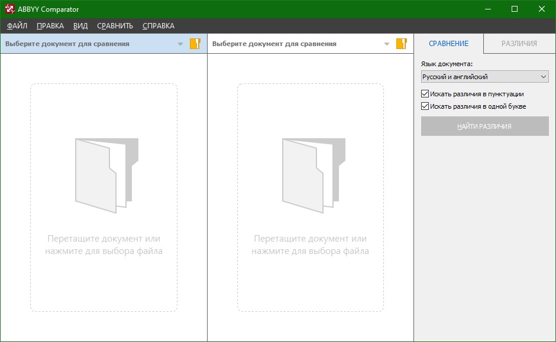
Task: Open the ФАЙЛ menu
Action: pyautogui.click(x=17, y=26)
